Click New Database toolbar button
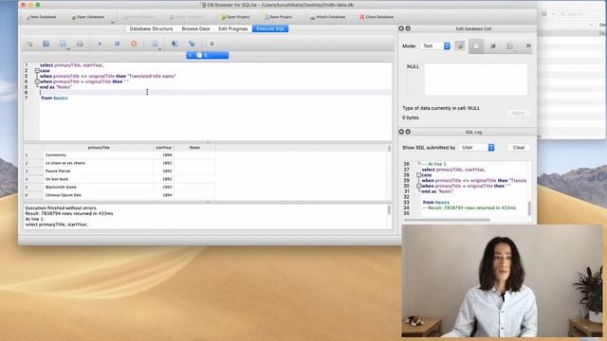This screenshot has height=341, width=607. (41, 17)
